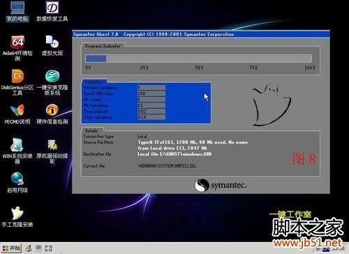349x254 pixels.
Task: Click the 'from Local drive [1], 2047 Mb' line
Action: click(172, 148)
